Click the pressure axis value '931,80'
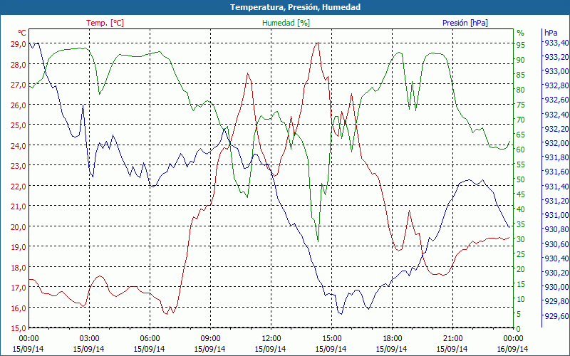The width and height of the screenshot is (570, 356). pyautogui.click(x=556, y=157)
